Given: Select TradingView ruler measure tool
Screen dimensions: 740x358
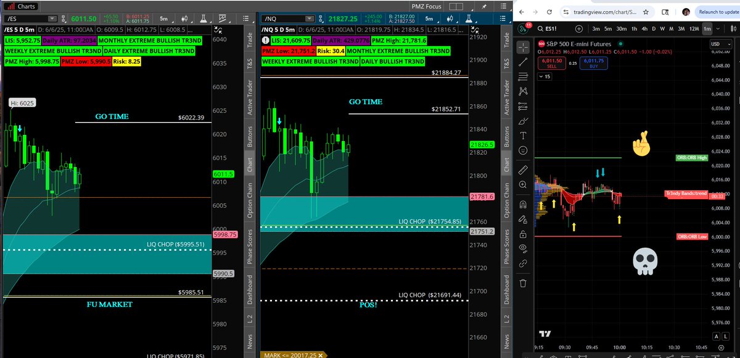Looking at the screenshot, I should [x=523, y=169].
